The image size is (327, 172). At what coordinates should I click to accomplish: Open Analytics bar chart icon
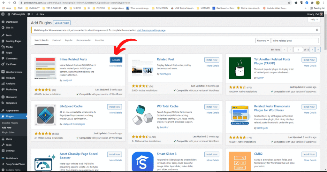(x=3, y=84)
